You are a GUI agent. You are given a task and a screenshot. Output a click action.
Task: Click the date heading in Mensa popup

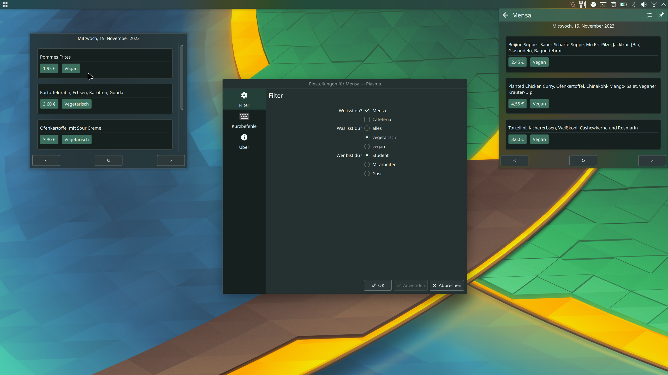click(x=583, y=26)
